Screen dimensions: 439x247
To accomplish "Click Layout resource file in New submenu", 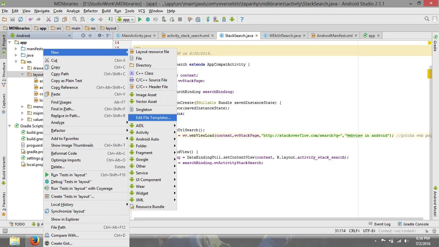I will tap(152, 52).
